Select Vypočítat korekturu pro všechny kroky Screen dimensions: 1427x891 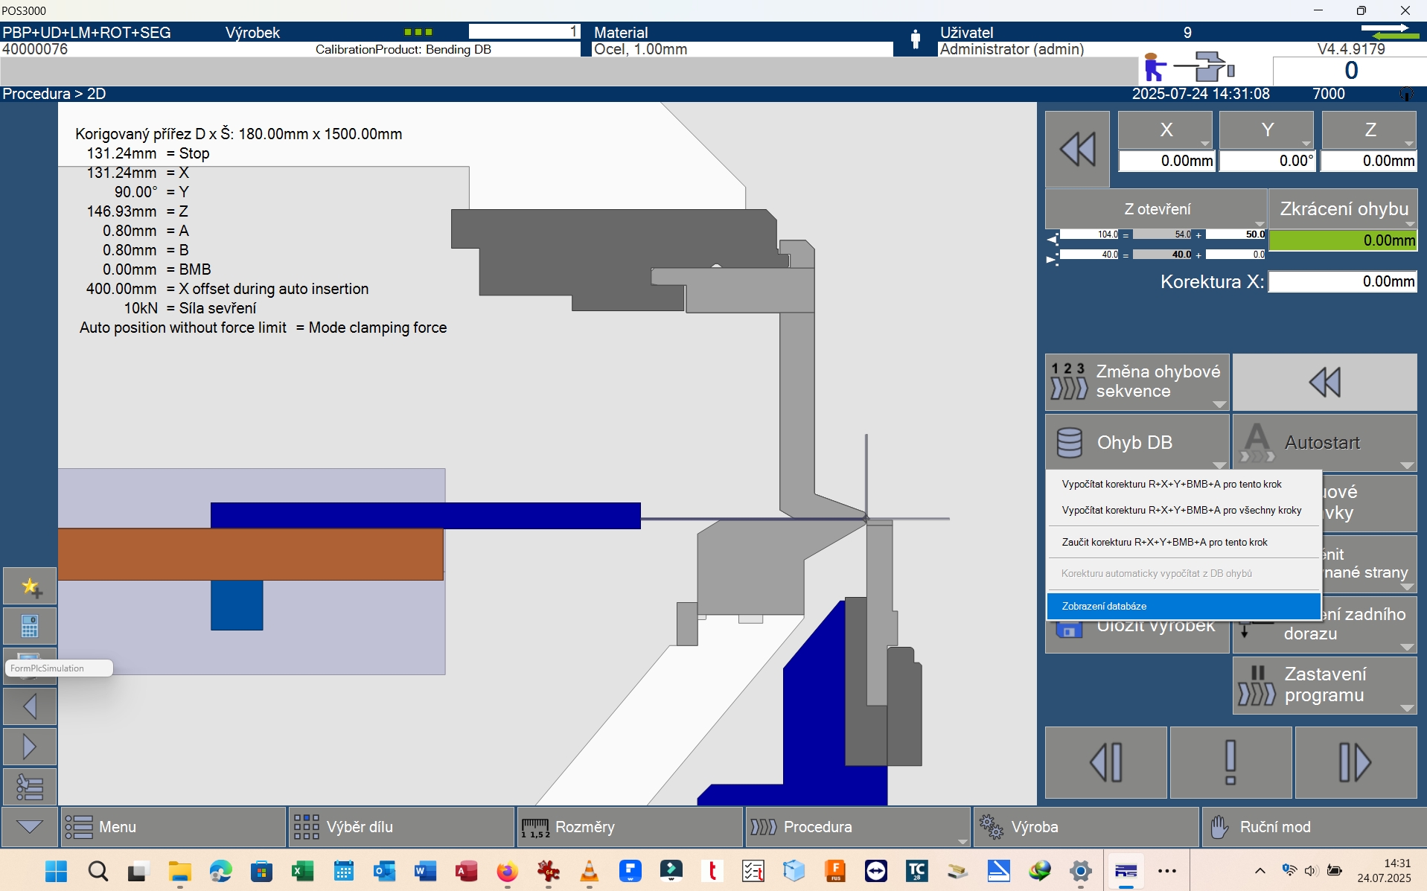click(x=1183, y=510)
